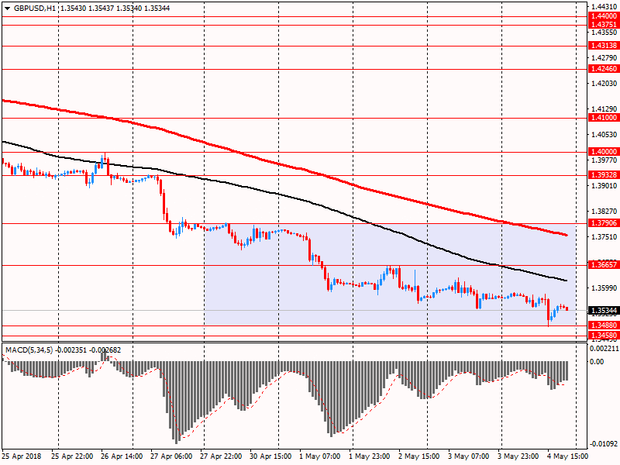Click the 27 Apr 06:00 time label

coord(171,456)
